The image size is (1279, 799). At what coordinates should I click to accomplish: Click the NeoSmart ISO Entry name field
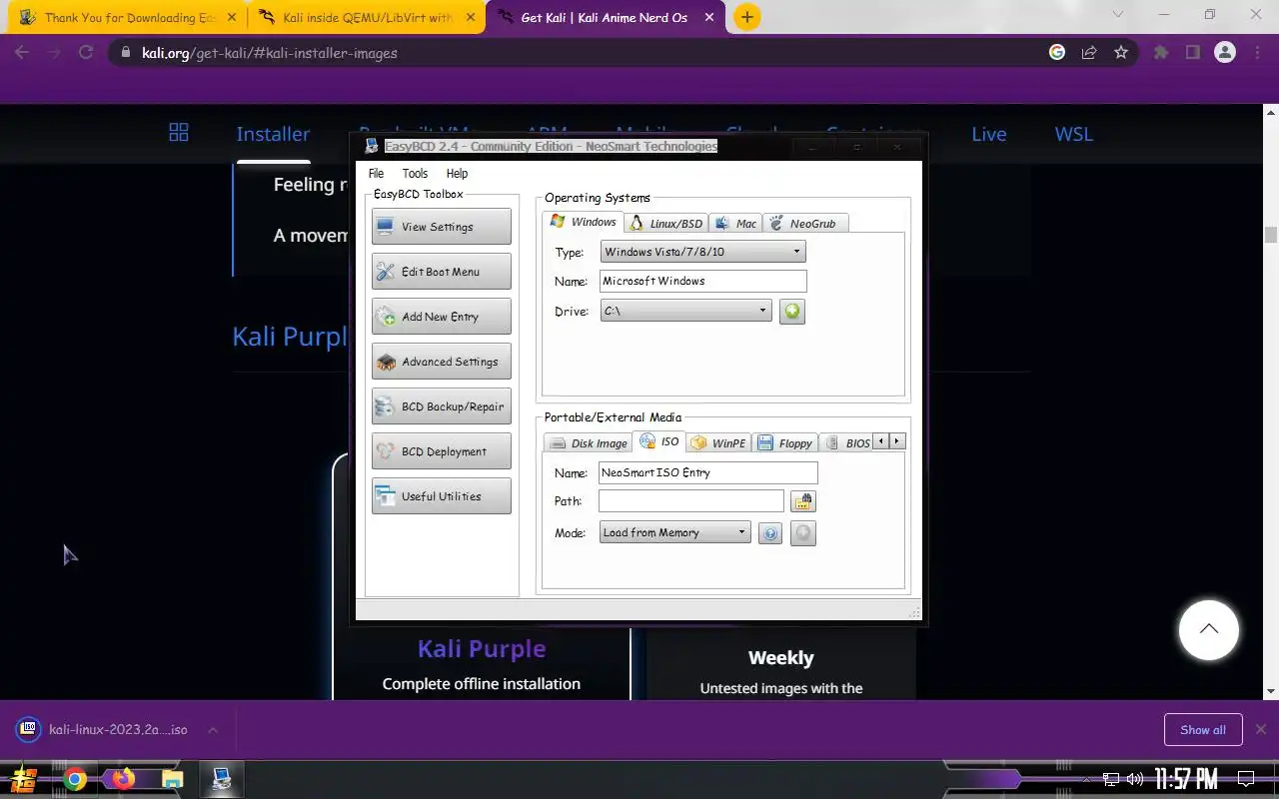[707, 472]
